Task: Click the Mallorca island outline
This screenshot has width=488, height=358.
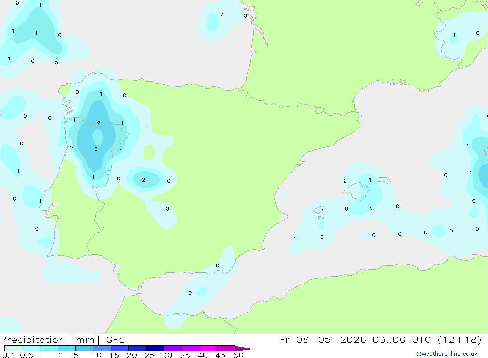Action: click(358, 190)
